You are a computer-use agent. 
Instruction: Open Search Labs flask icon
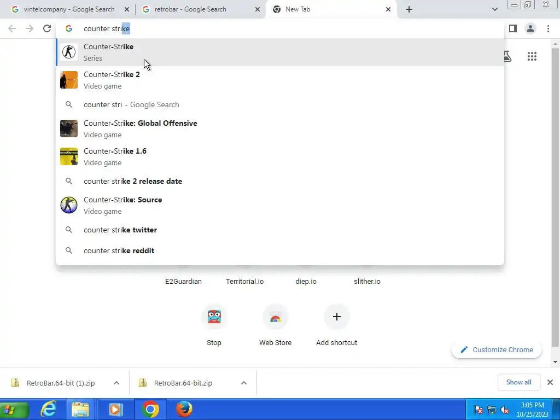(x=507, y=56)
